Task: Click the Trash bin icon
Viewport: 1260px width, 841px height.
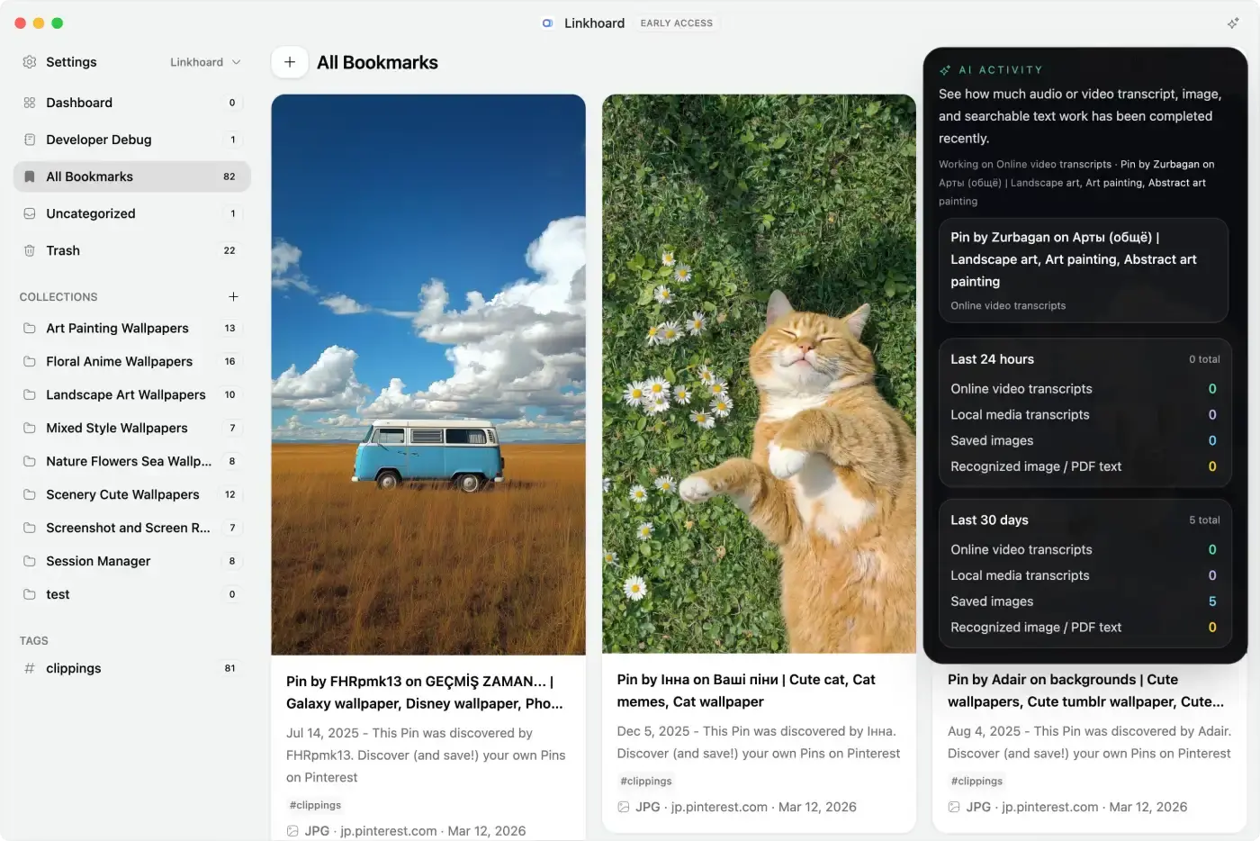Action: coord(30,250)
